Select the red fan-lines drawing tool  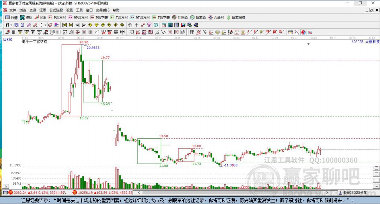pyautogui.click(x=138, y=32)
